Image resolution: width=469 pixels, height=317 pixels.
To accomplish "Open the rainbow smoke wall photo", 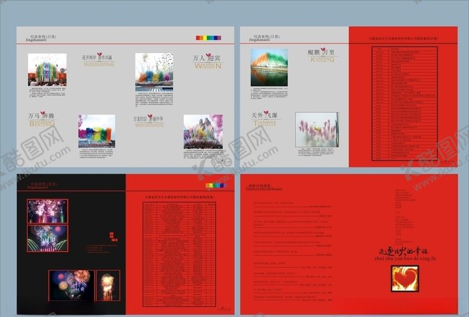I will click(x=97, y=131).
